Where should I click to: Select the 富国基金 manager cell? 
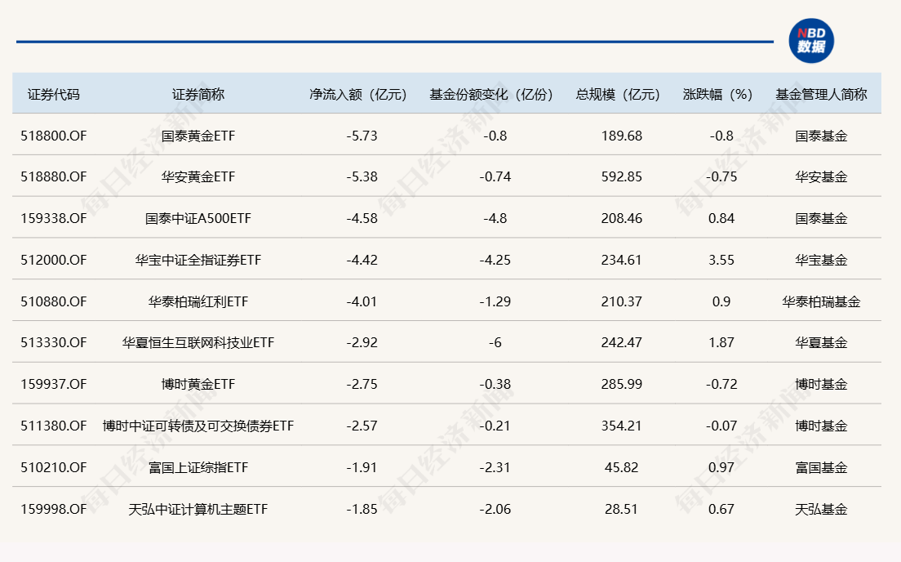click(x=821, y=467)
